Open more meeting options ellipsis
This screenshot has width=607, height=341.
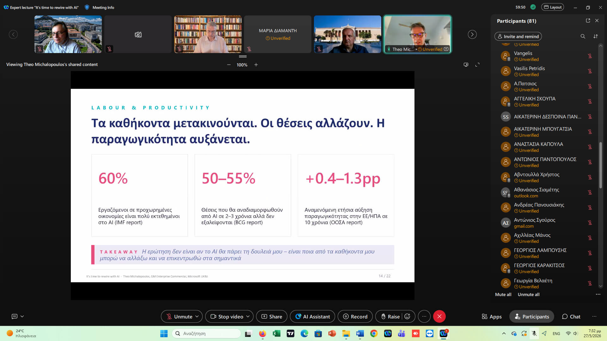point(424,316)
